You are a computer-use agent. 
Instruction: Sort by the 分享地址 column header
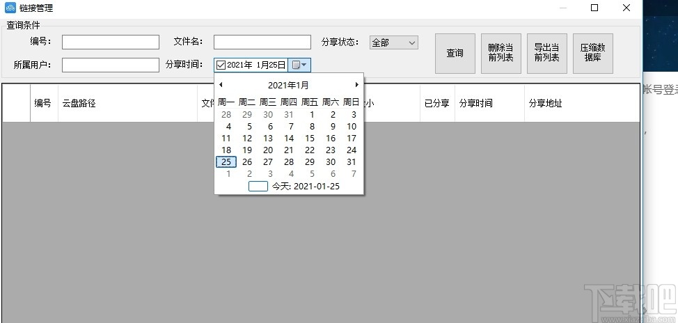point(581,103)
